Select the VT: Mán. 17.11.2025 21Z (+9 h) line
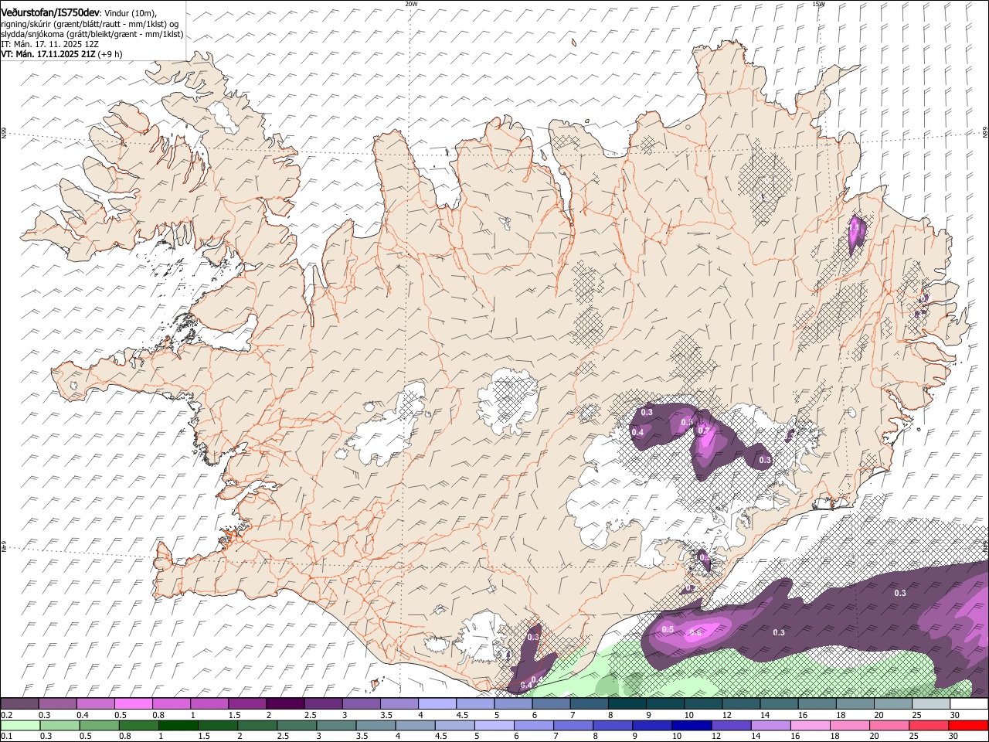This screenshot has height=742, width=989. point(61,54)
